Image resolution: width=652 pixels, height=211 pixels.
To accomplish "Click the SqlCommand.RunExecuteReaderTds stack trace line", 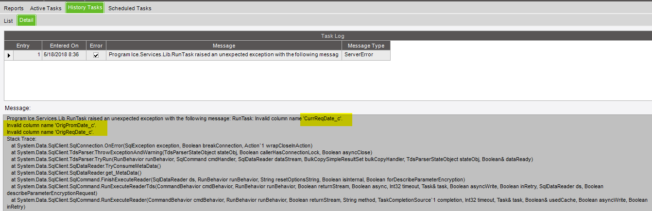I will pos(307,186).
